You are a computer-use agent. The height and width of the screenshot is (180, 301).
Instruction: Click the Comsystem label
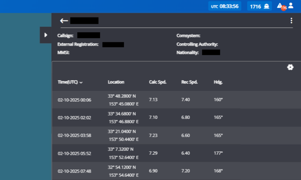pos(188,35)
